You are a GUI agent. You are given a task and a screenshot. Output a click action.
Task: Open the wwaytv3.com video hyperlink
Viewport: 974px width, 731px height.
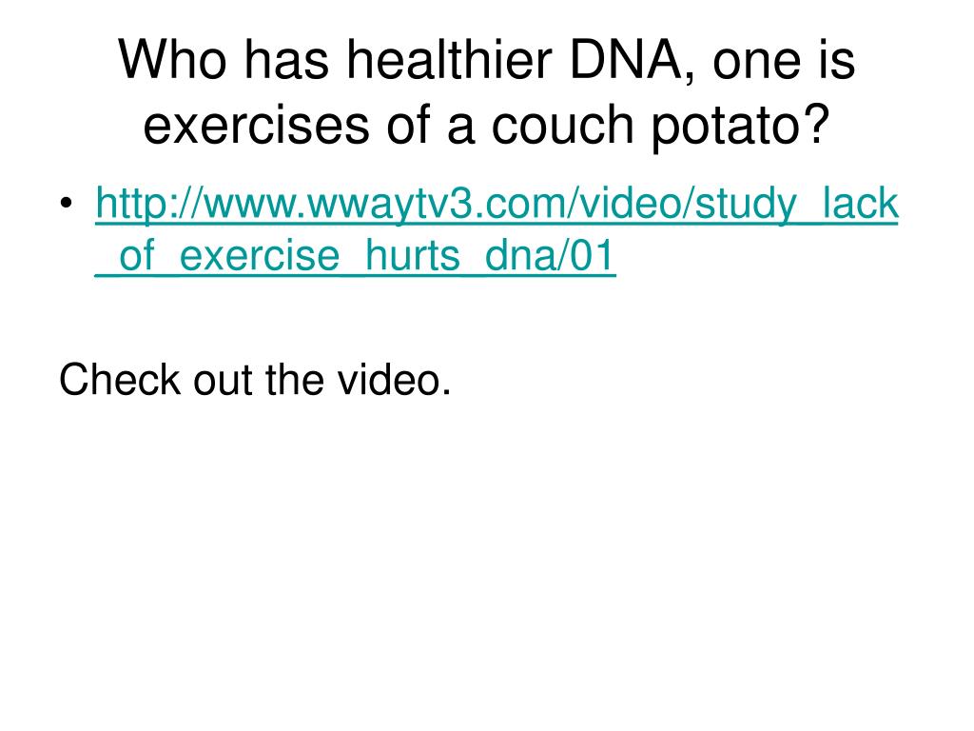[x=497, y=229]
